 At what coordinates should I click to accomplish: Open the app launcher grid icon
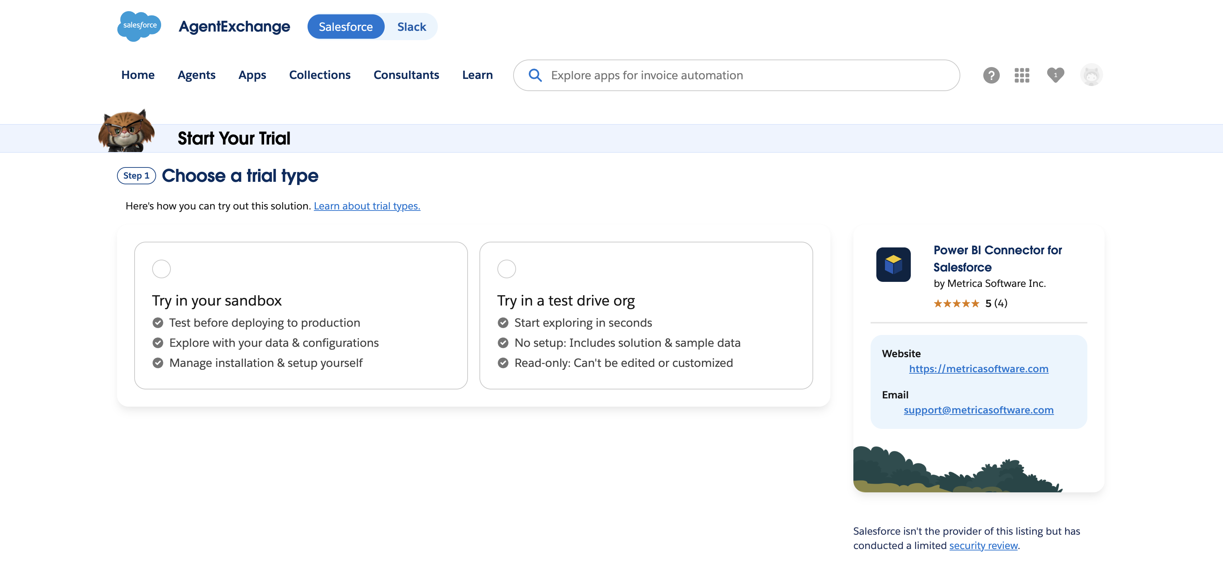click(x=1022, y=75)
